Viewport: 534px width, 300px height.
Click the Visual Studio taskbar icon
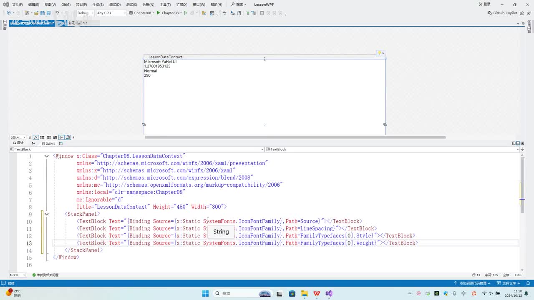tap(329, 293)
